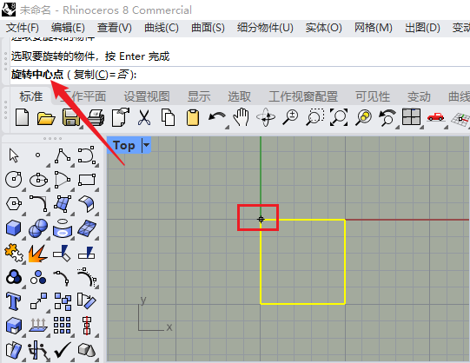470x363 pixels.
Task: Open the Top viewport dropdown arrow
Action: [x=146, y=145]
